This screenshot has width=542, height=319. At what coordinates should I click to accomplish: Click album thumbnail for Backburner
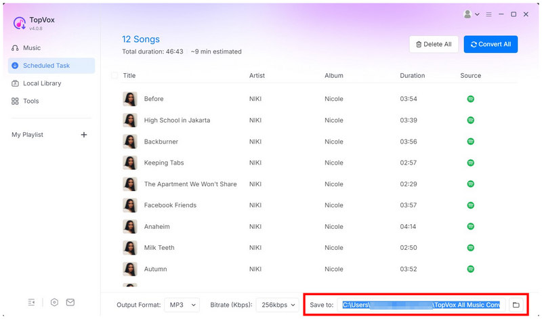tap(130, 142)
